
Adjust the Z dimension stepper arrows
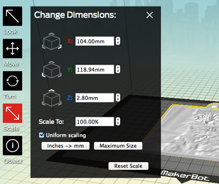(118, 98)
